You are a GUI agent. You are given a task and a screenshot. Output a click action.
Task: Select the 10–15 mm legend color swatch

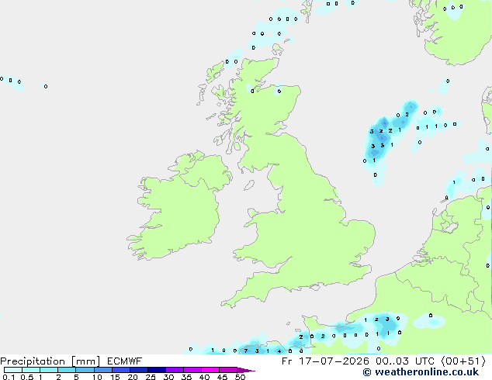[x=102, y=370]
